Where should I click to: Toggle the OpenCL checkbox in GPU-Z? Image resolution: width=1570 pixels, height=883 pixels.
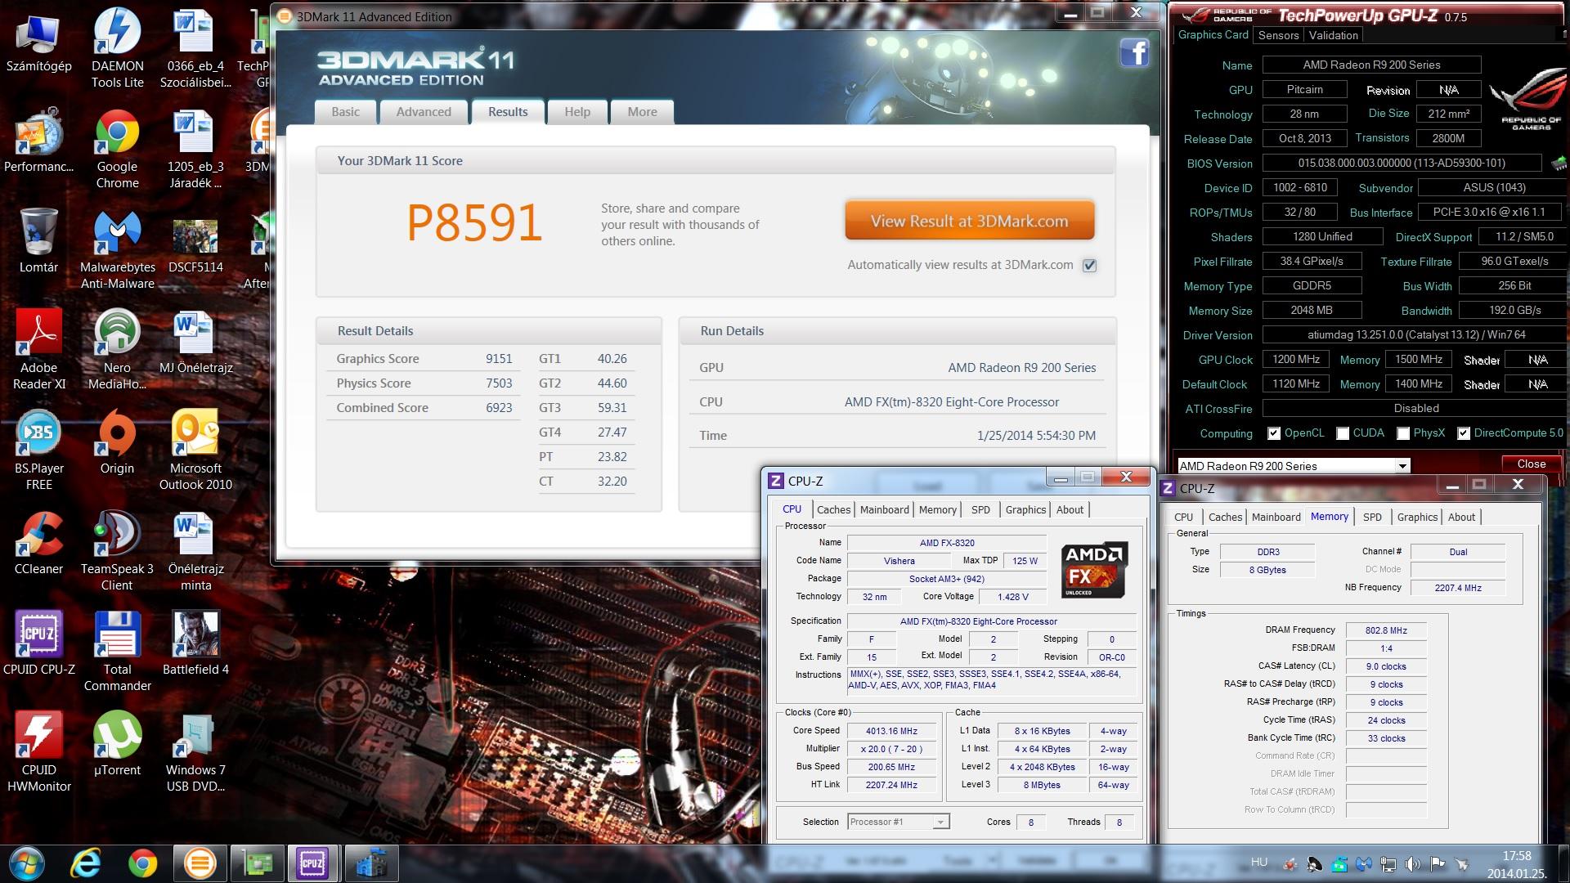pos(1274,433)
